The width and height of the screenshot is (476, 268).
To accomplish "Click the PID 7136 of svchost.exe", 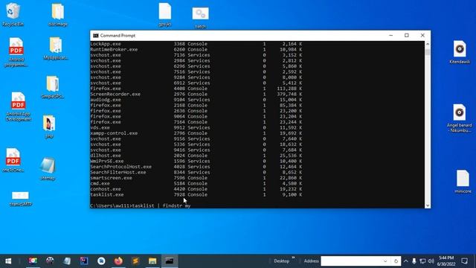I will pyautogui.click(x=179, y=55).
